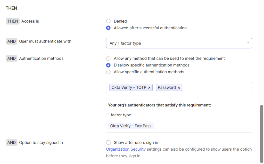
Task: Select Allow any method that meets requirement
Action: click(108, 58)
